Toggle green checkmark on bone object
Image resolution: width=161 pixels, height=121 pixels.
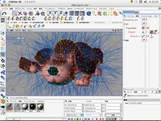click(148, 36)
